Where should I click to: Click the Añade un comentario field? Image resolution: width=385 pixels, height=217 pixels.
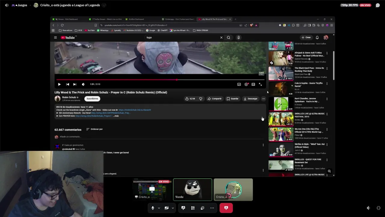click(162, 137)
